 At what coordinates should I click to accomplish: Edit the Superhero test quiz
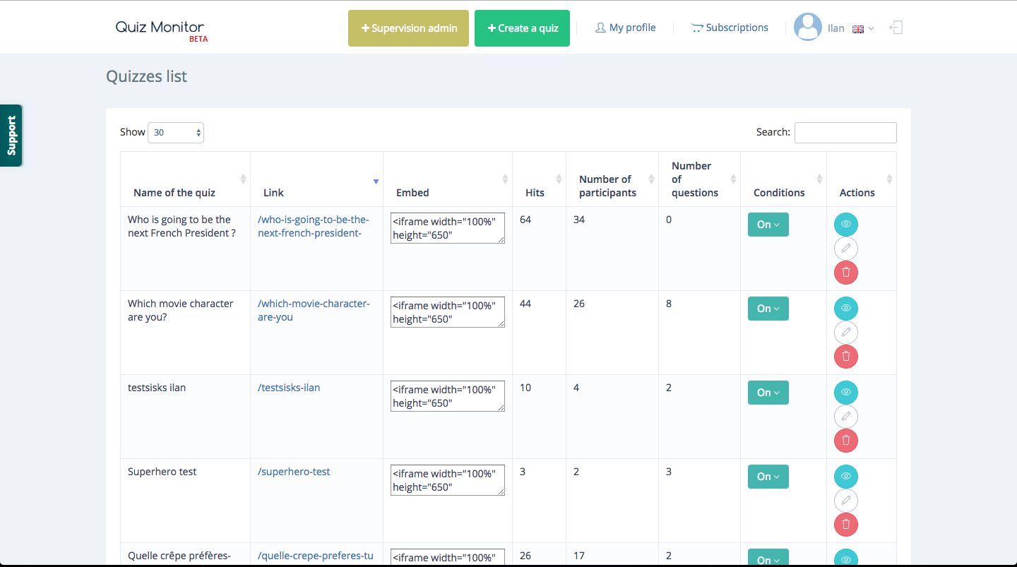click(845, 501)
